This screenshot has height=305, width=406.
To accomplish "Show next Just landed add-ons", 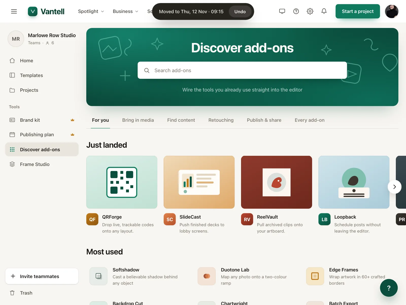I will coord(395,187).
